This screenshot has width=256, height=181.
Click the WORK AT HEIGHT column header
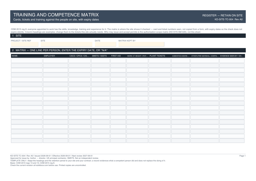137,56
